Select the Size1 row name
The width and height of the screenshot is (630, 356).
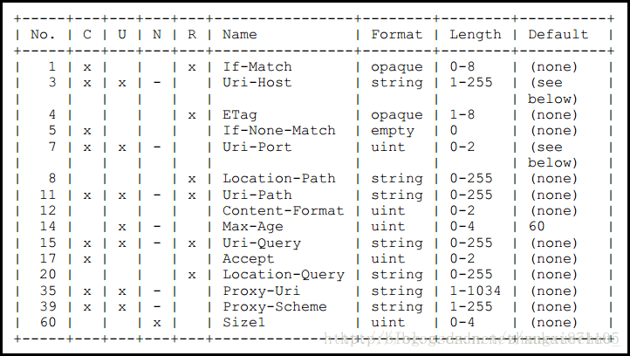(x=243, y=322)
